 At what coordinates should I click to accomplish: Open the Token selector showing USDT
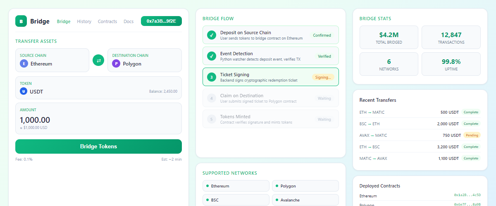pos(98,88)
